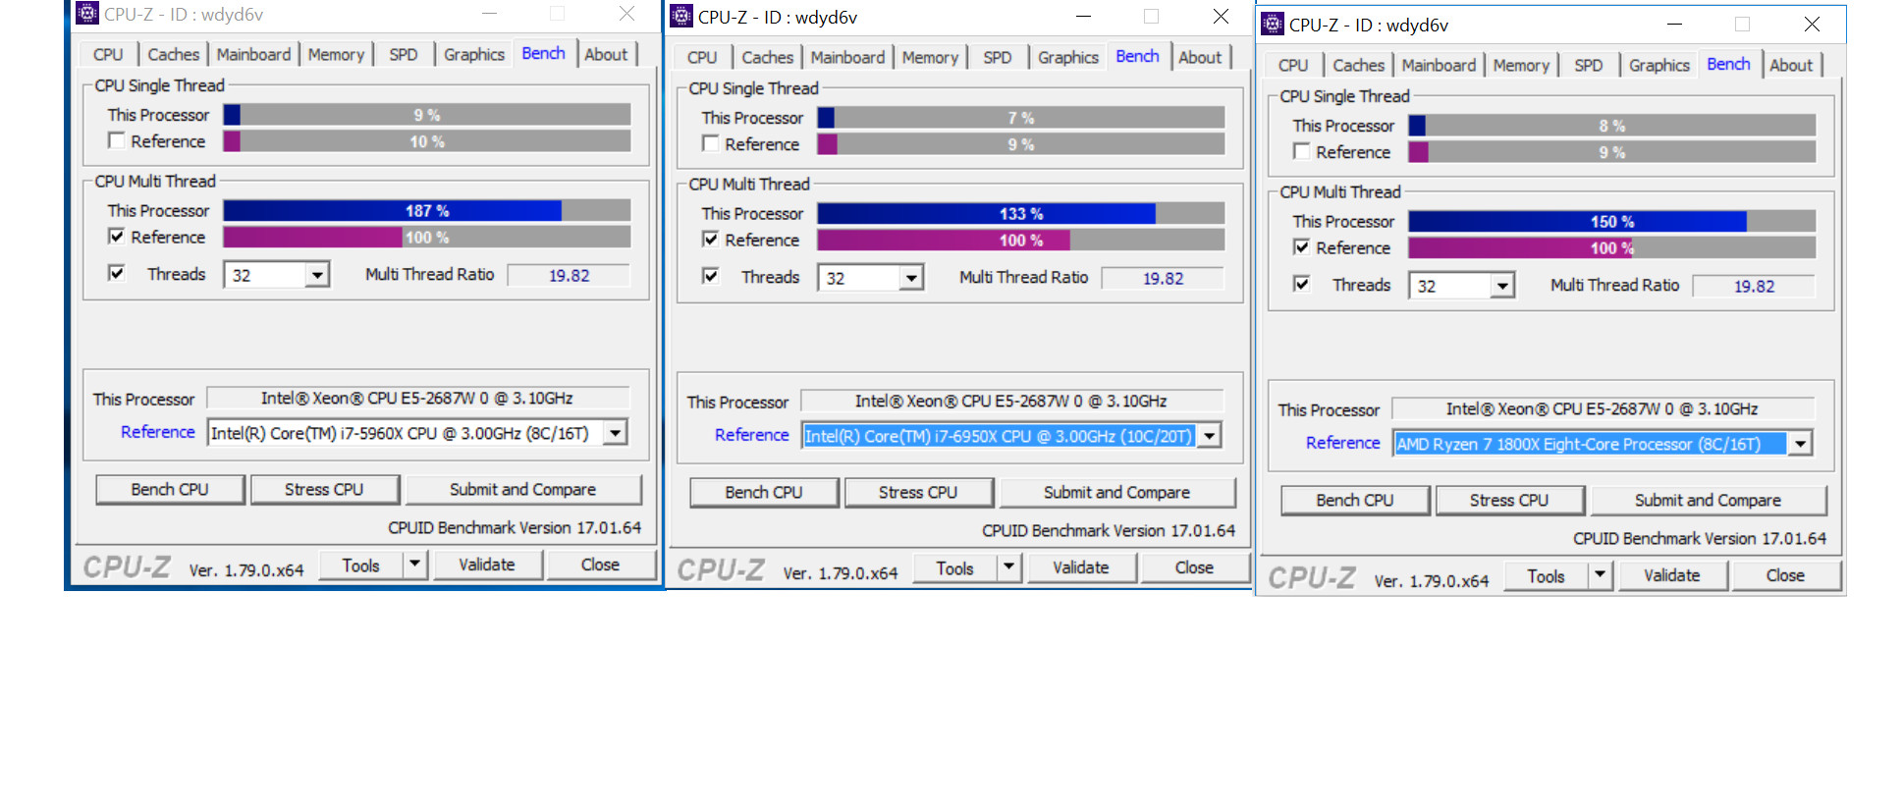Open the About tab in left window
The height and width of the screenshot is (809, 1903).
point(606,55)
